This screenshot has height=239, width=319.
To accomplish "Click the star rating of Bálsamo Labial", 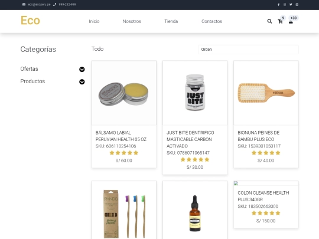I will click(x=124, y=153).
